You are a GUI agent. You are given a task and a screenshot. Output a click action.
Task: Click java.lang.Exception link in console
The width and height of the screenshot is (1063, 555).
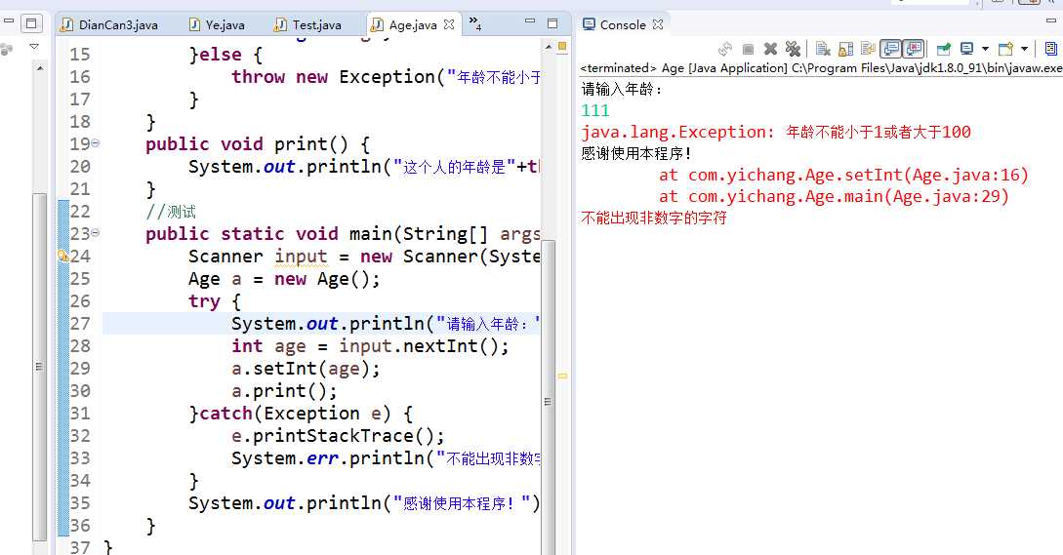click(675, 132)
